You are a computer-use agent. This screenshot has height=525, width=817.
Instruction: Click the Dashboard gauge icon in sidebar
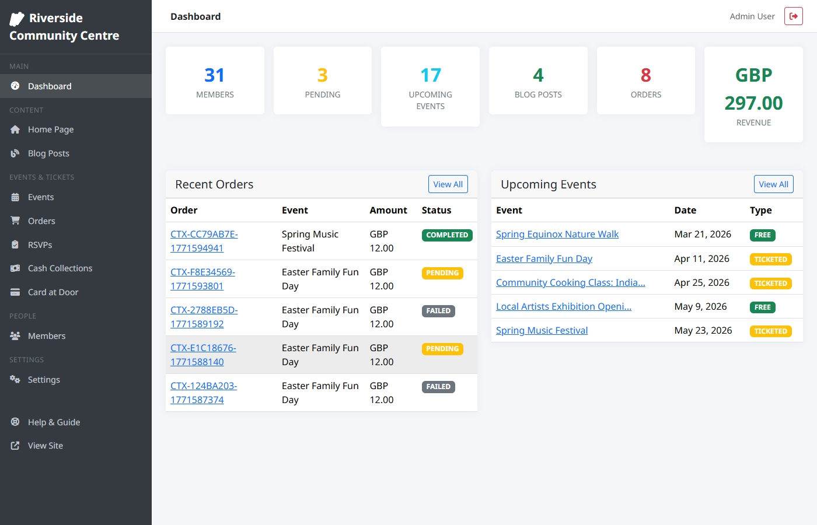pos(15,86)
